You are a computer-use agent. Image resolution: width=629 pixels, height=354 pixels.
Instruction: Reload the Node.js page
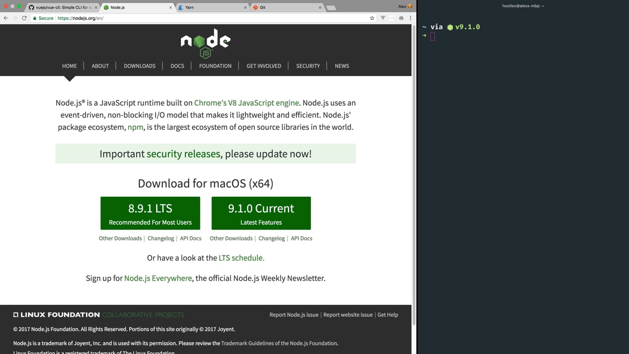click(24, 18)
